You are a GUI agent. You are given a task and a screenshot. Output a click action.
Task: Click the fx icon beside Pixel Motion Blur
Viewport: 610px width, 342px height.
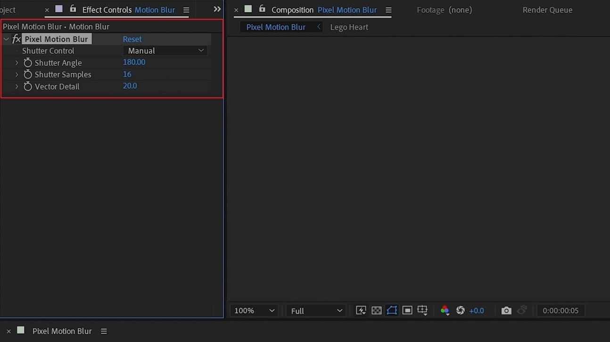(16, 39)
